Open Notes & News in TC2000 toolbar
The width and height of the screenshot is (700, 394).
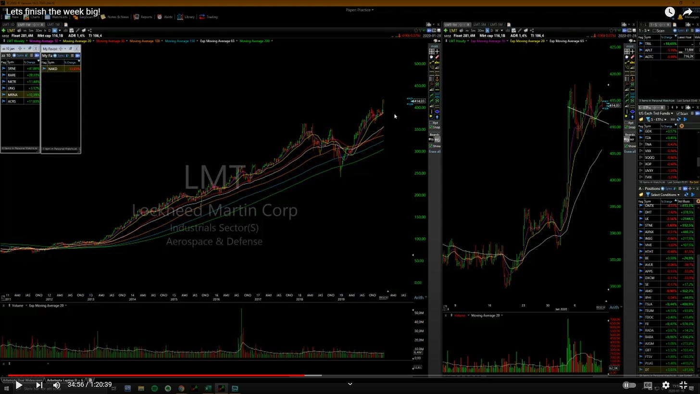pyautogui.click(x=115, y=17)
